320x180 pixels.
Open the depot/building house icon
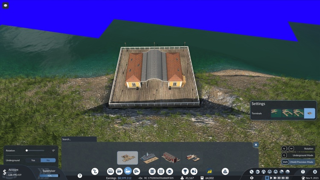click(169, 171)
